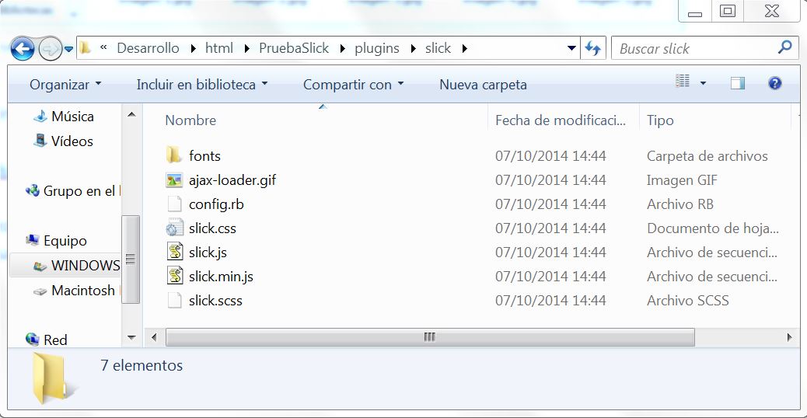Select the slick.css file icon
Screen dimensions: 807x418
(174, 228)
